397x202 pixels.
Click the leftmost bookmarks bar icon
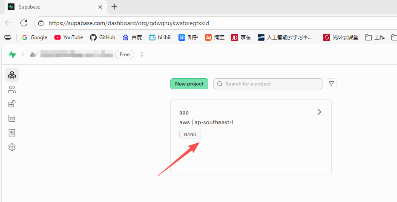click(x=8, y=37)
